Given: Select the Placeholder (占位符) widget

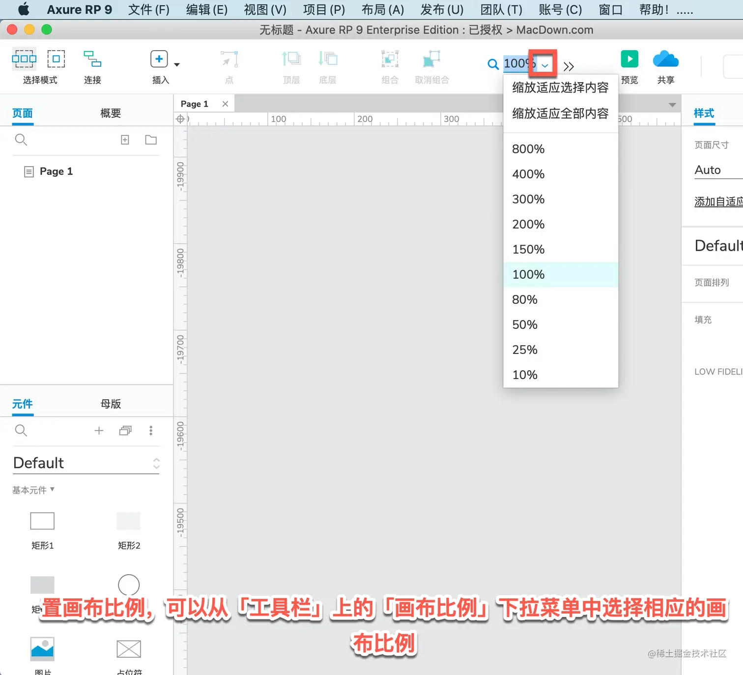Looking at the screenshot, I should pyautogui.click(x=129, y=649).
